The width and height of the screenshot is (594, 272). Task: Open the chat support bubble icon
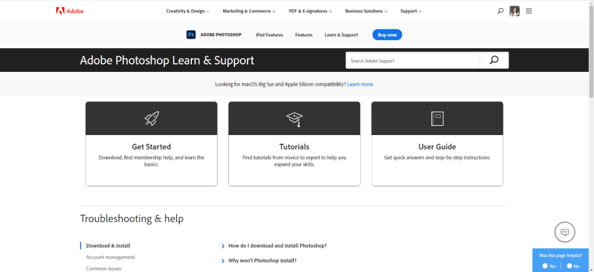(x=565, y=232)
